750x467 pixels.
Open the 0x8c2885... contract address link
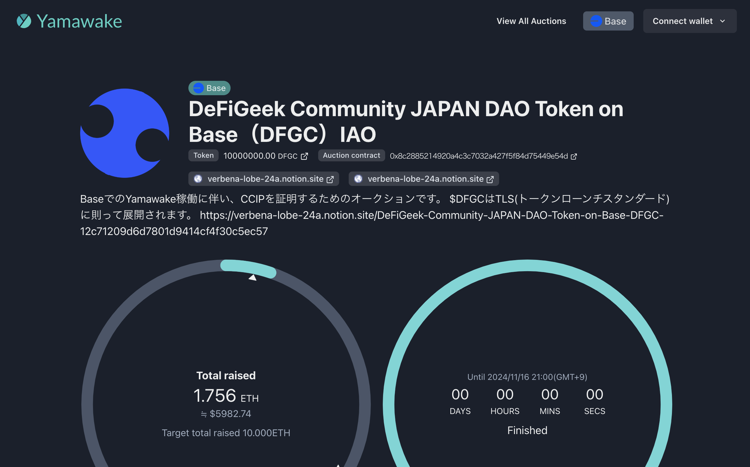click(x=483, y=156)
